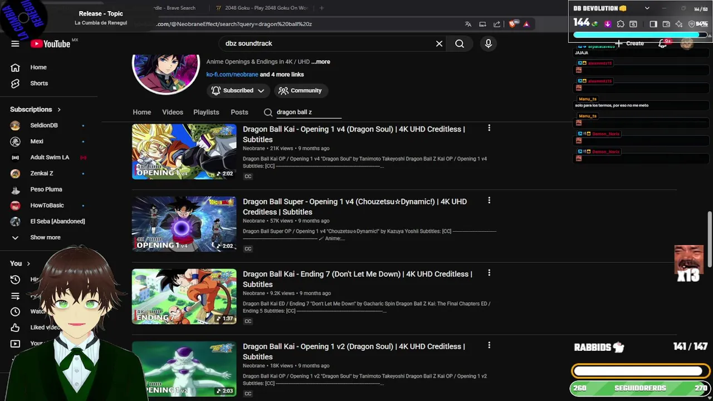
Task: Open the extensions puzzle icon
Action: click(x=621, y=24)
